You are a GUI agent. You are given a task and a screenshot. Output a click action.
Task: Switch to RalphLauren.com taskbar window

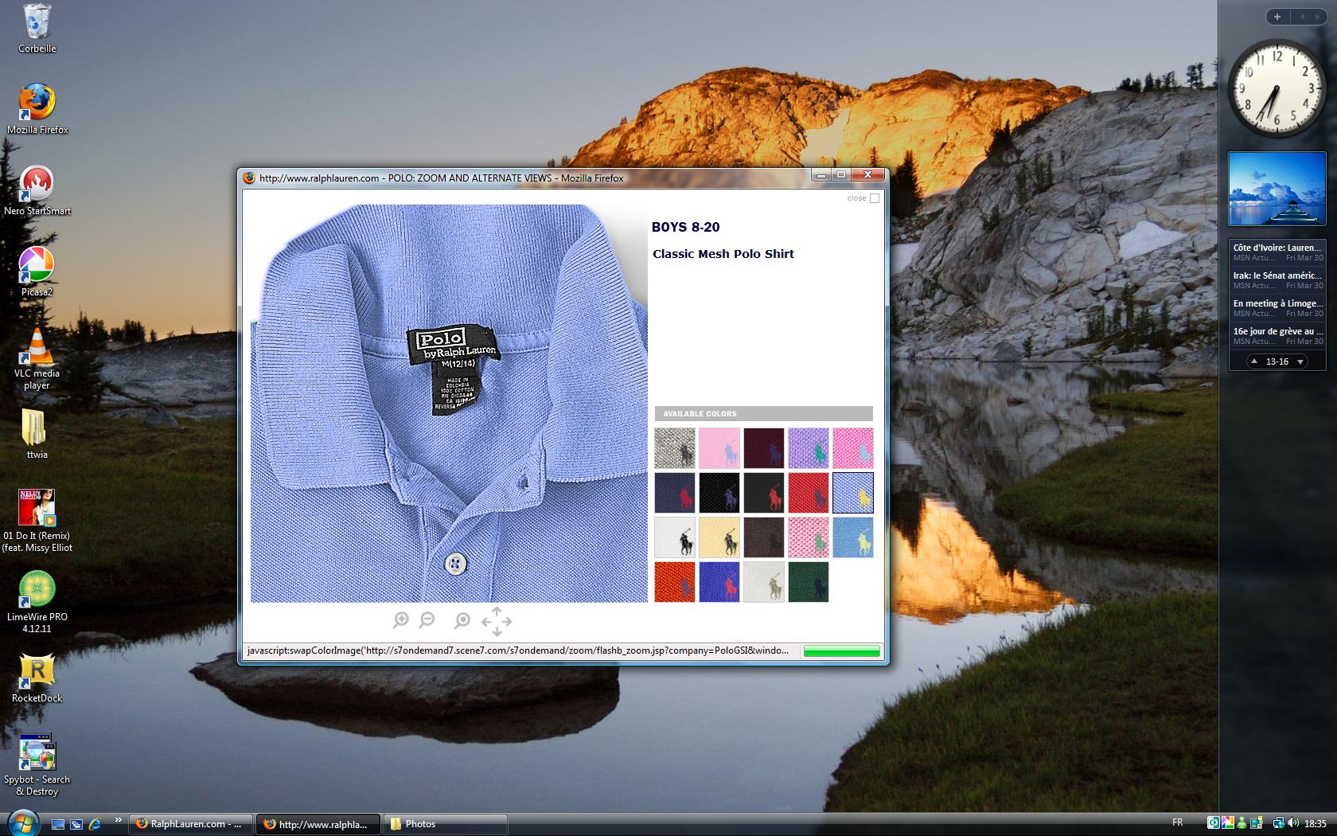pyautogui.click(x=191, y=824)
